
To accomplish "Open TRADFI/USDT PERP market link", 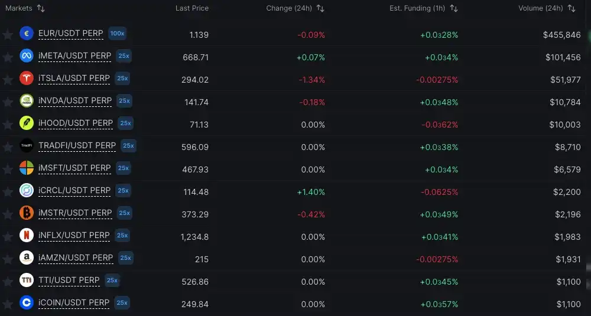I will (77, 145).
